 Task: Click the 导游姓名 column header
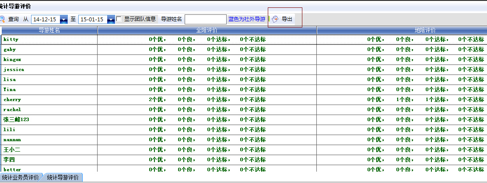49,30
